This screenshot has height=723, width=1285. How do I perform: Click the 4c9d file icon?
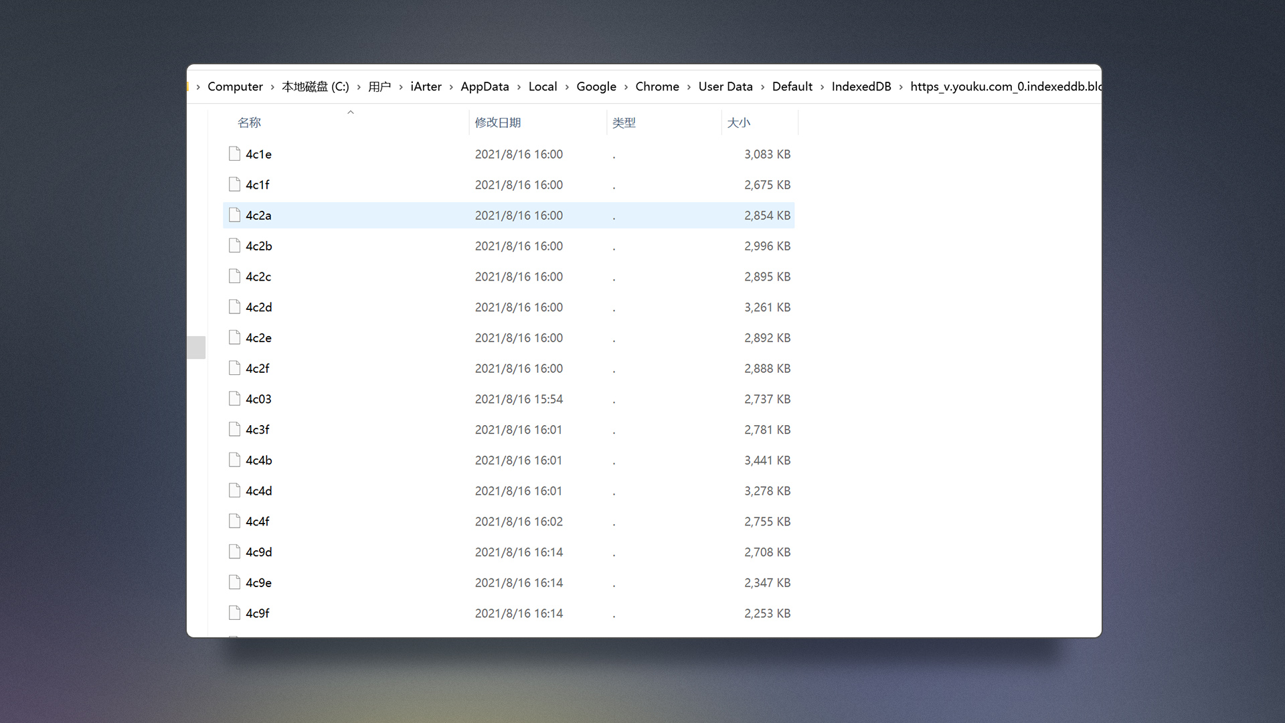coord(234,552)
